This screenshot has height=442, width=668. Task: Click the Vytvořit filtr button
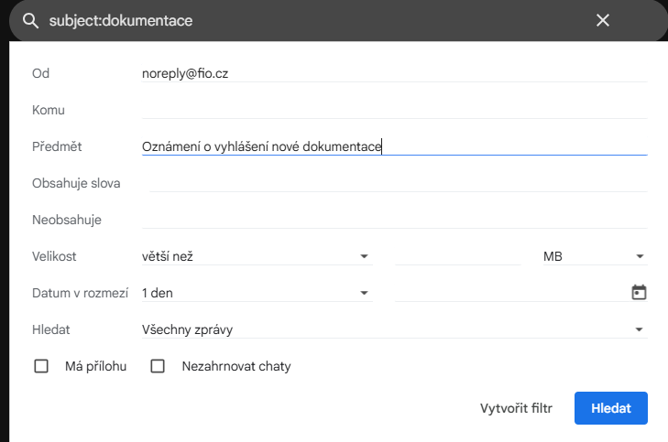tap(516, 408)
